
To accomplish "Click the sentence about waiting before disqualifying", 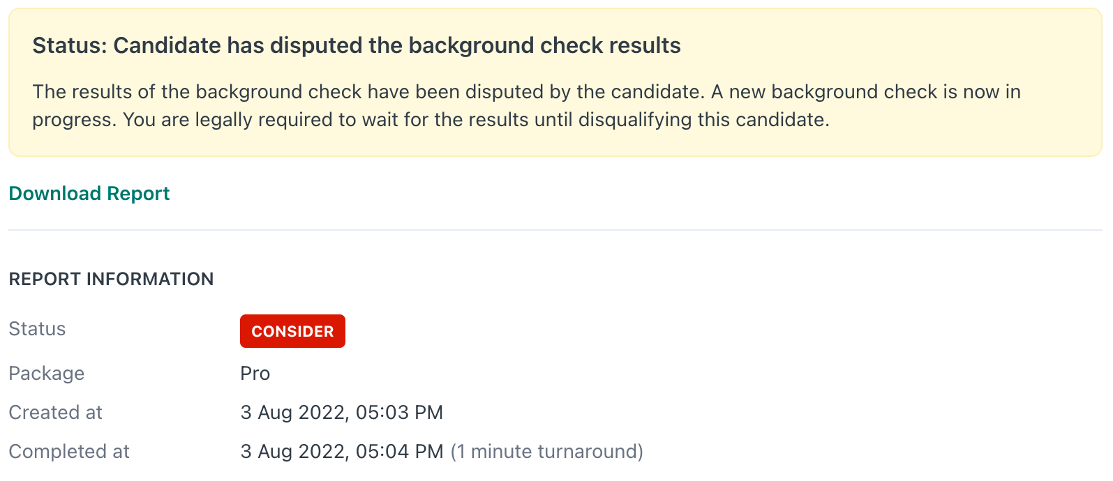I will 476,120.
